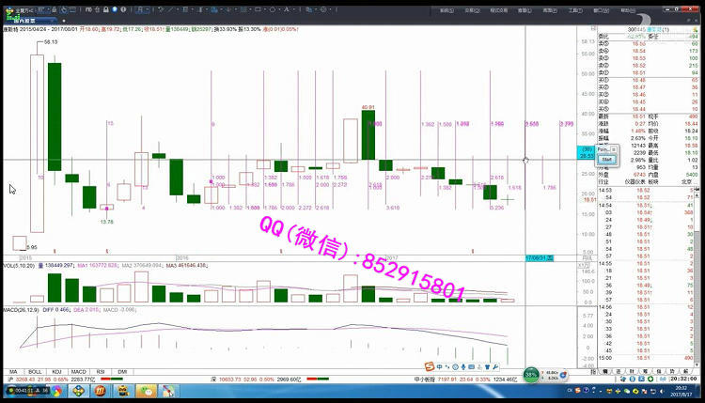705x403 pixels.
Task: Open the RSI indicator tab
Action: [101, 372]
